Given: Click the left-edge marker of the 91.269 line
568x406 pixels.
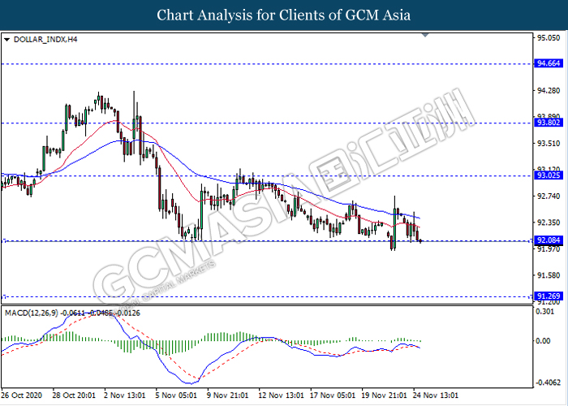Looking at the screenshot, I should [x=4, y=296].
